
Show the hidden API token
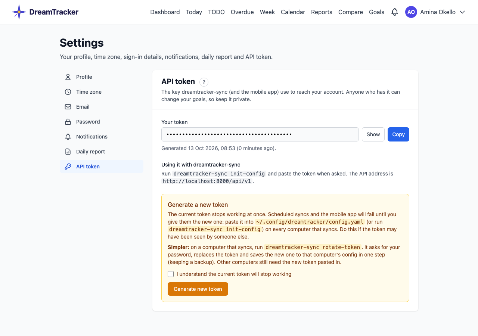[373, 134]
